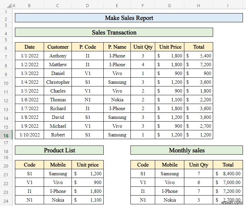The width and height of the screenshot is (246, 206).
Task: Click Nokia price 1,100 in Product List
Action: coord(87,200)
